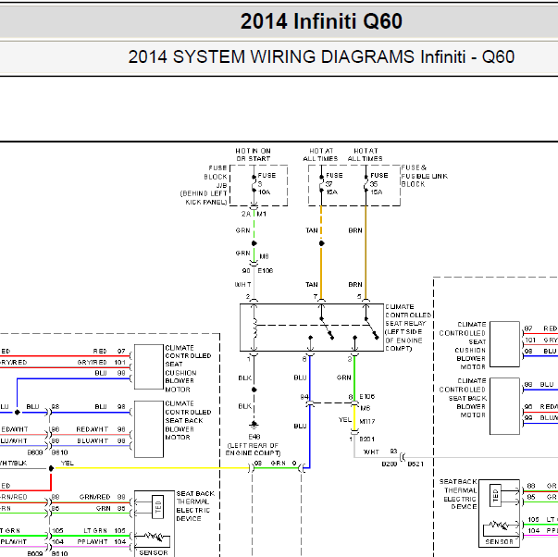Click the "GRN/RED 88" label beside the left TED
558x557 pixels.
(102, 497)
